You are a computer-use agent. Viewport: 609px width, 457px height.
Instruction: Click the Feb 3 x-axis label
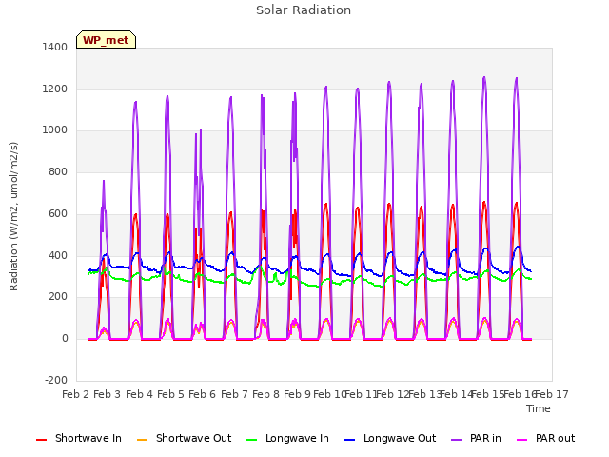click(108, 394)
